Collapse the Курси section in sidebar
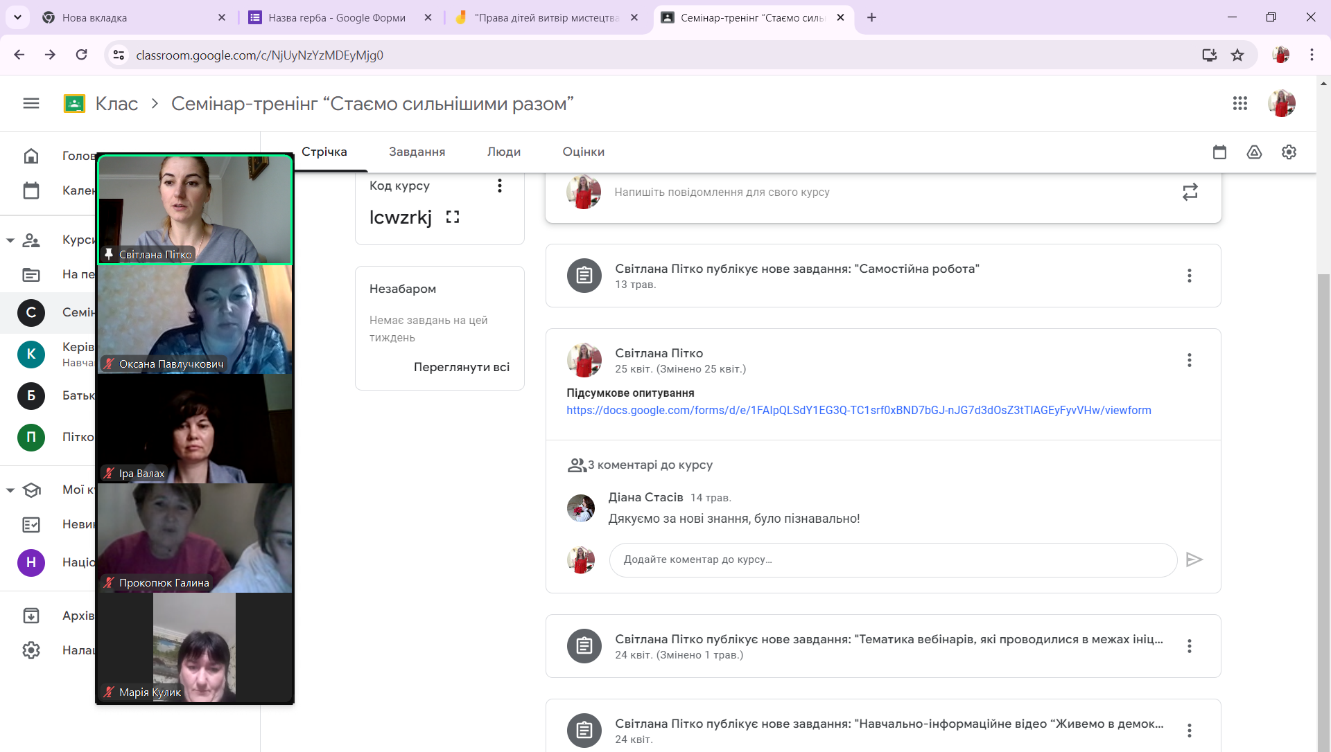 [10, 240]
